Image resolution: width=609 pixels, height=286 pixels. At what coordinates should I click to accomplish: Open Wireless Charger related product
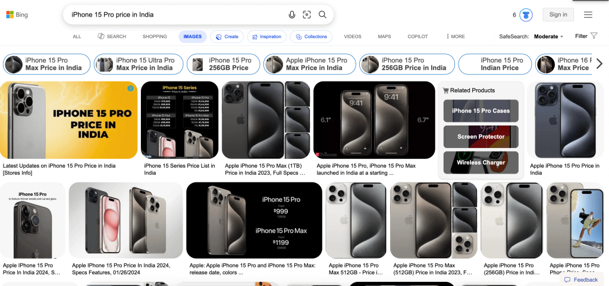coord(481,162)
